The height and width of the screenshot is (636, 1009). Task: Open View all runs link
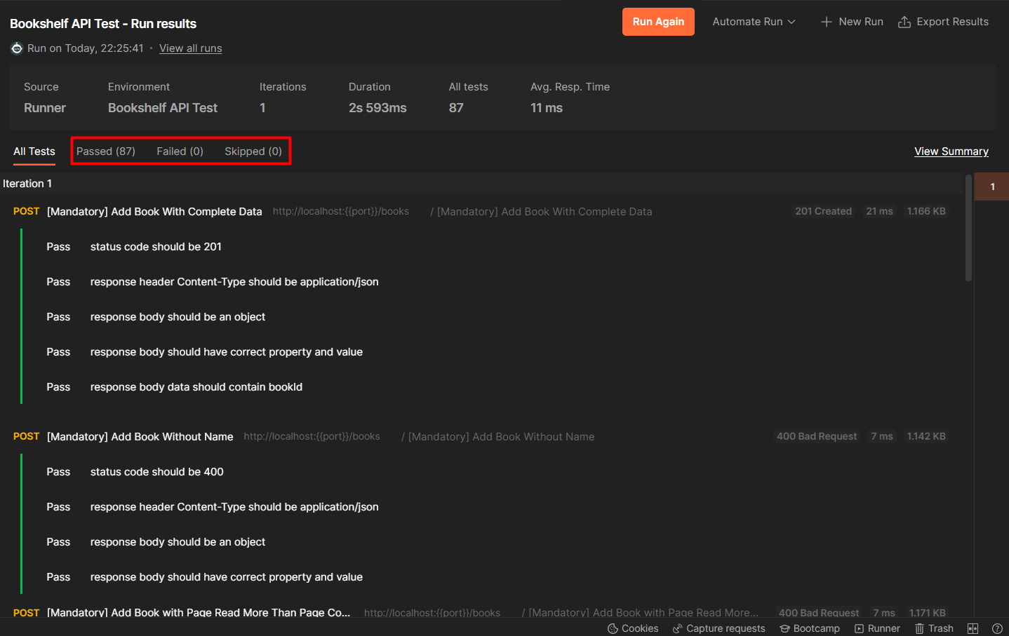click(190, 48)
